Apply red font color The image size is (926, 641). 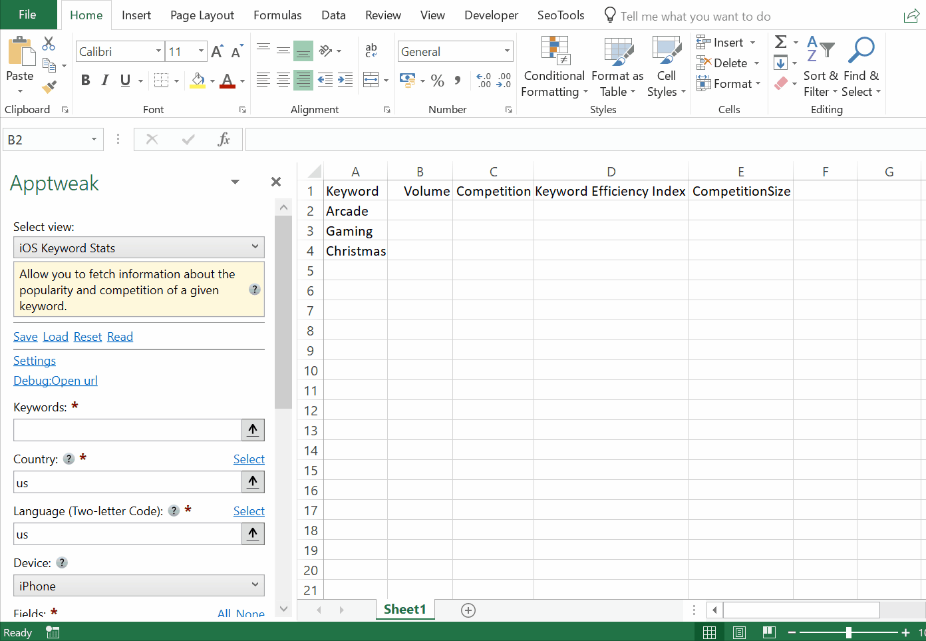[x=228, y=81]
